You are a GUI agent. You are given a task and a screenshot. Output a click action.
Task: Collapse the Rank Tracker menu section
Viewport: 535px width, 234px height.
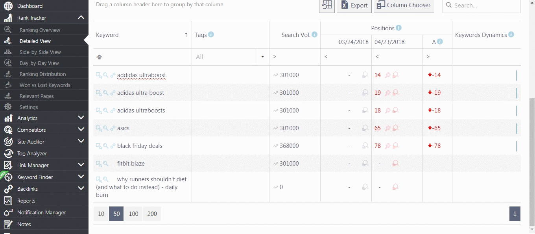[81, 17]
